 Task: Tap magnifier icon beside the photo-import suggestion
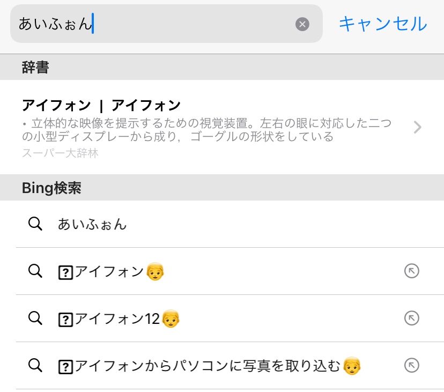35,366
